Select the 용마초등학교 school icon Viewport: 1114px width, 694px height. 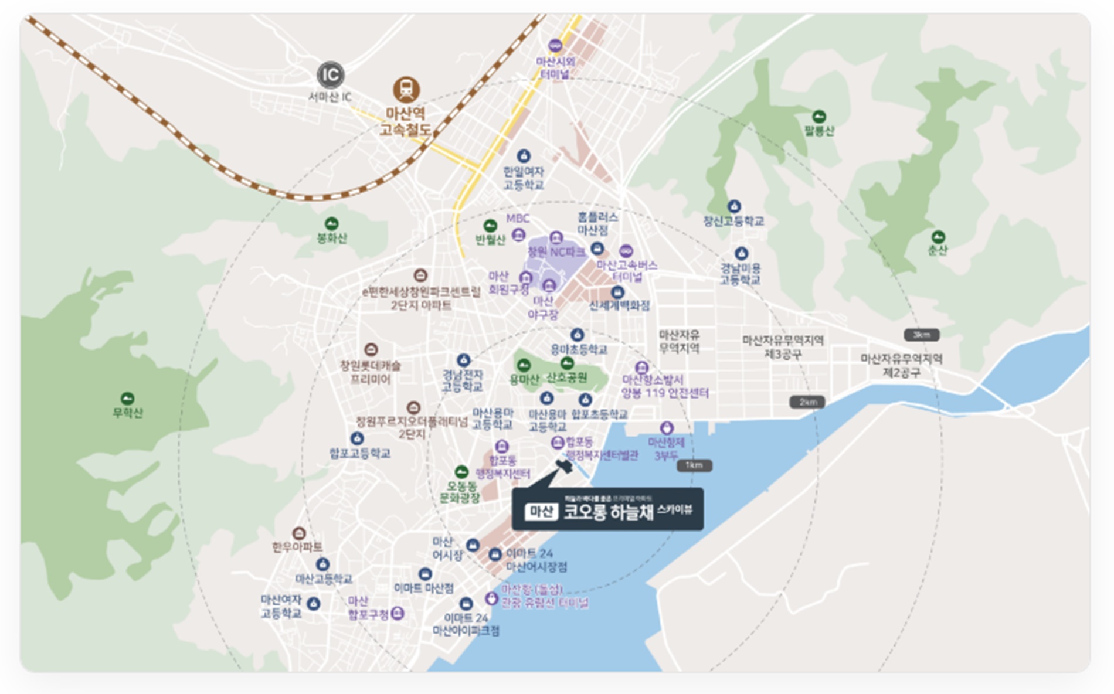(x=578, y=335)
